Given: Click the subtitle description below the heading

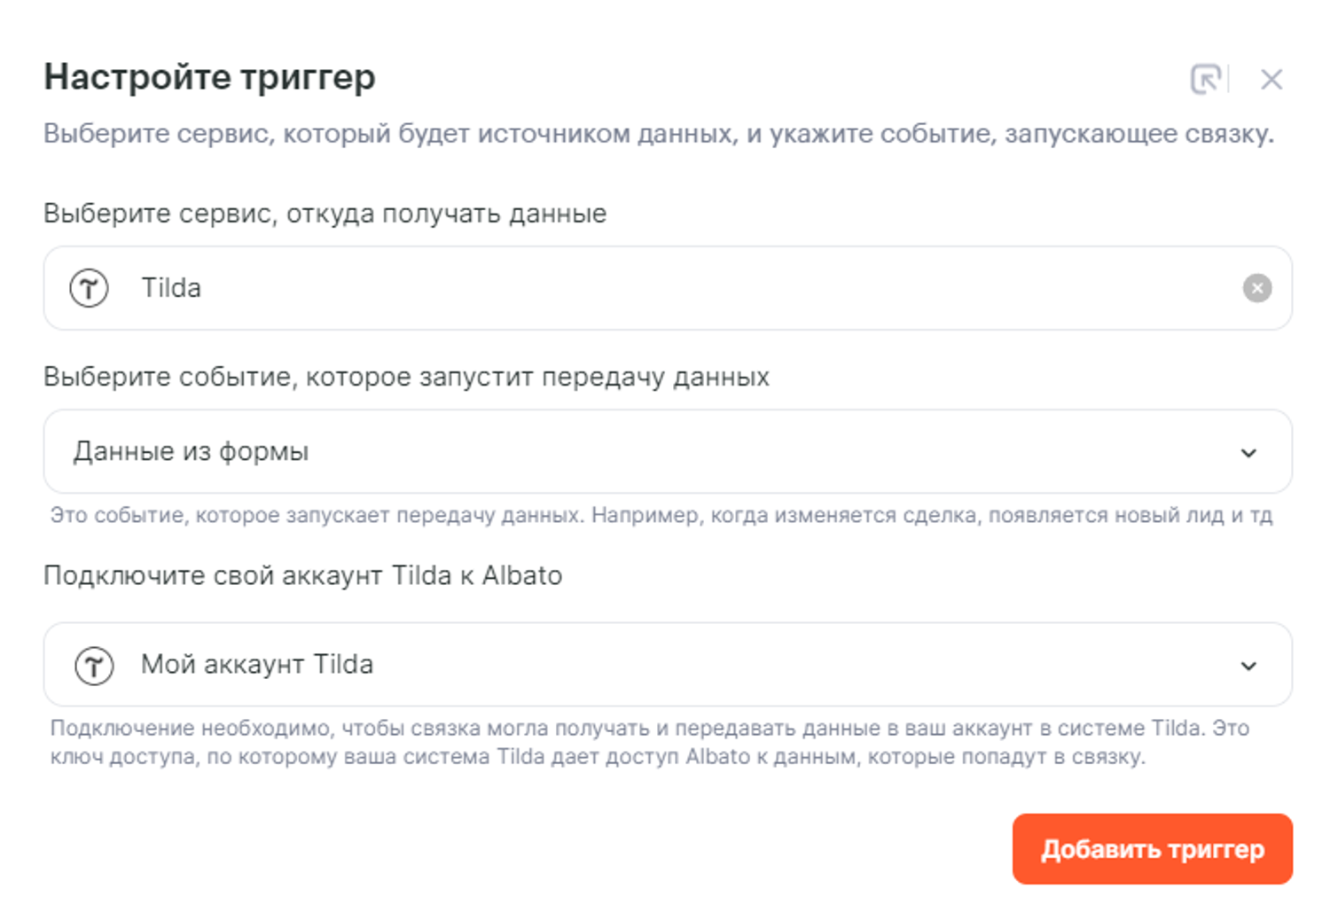Looking at the screenshot, I should click(x=658, y=134).
